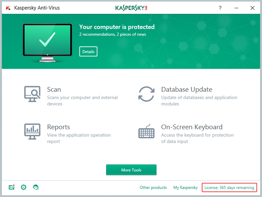The image size is (262, 197).
Task: Click 'Update of databases and application modules' description
Action: tap(199, 101)
